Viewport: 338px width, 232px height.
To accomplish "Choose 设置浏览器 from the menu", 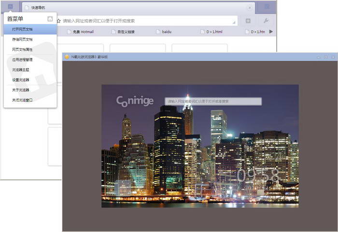I will click(x=30, y=80).
